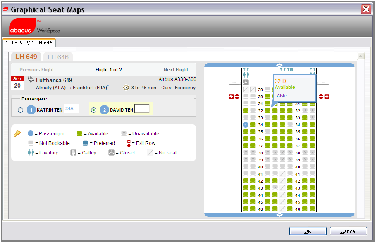Viewport: 375px width, 242px height.
Task: Click KATRIN TEN seat field showing 34A
Action: (71, 109)
